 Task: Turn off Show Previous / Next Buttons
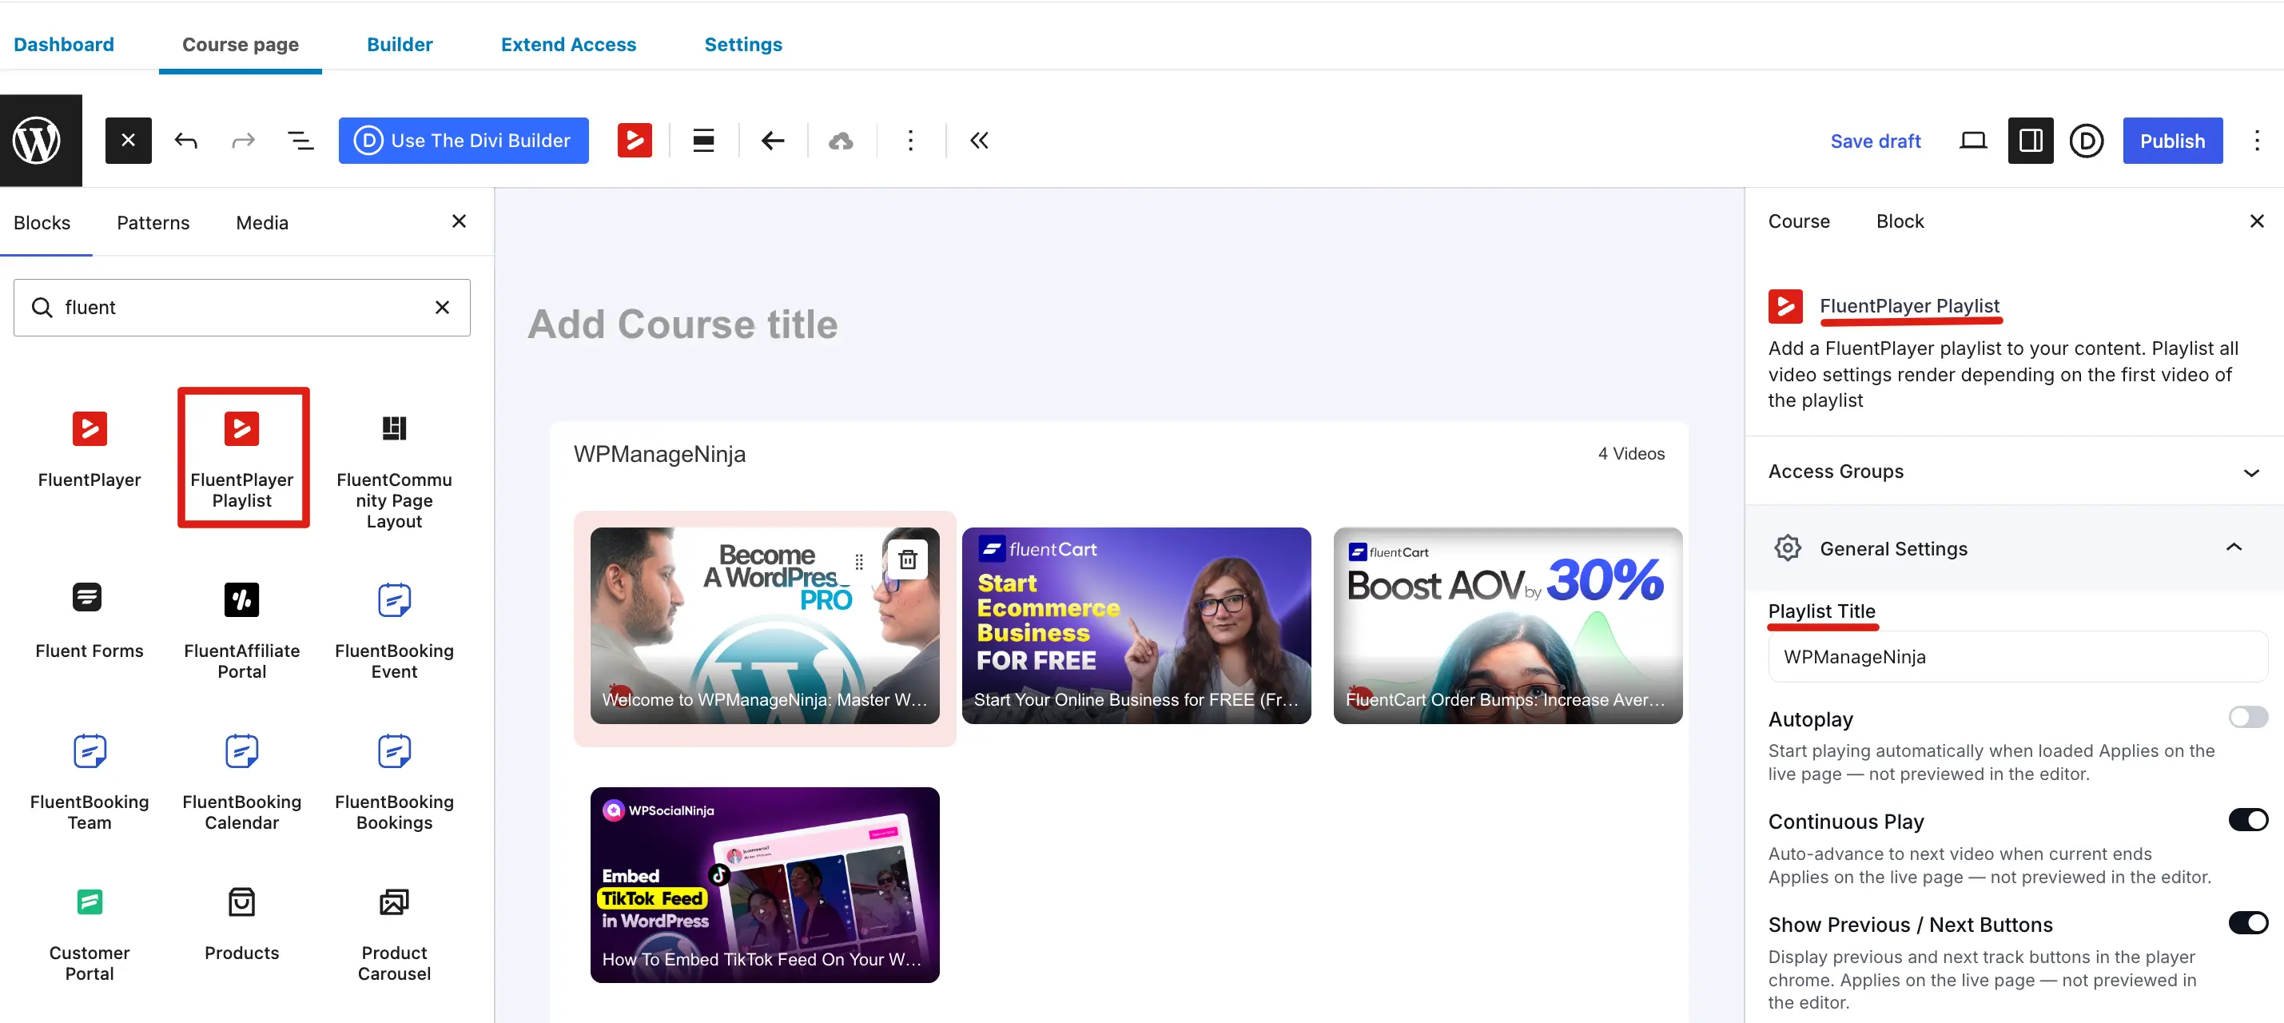(x=2248, y=923)
